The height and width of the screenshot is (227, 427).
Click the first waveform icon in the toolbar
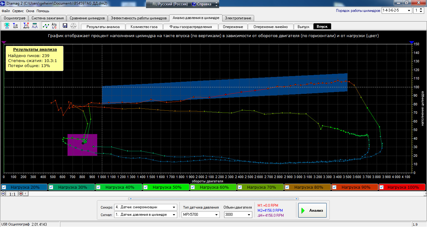point(7,26)
